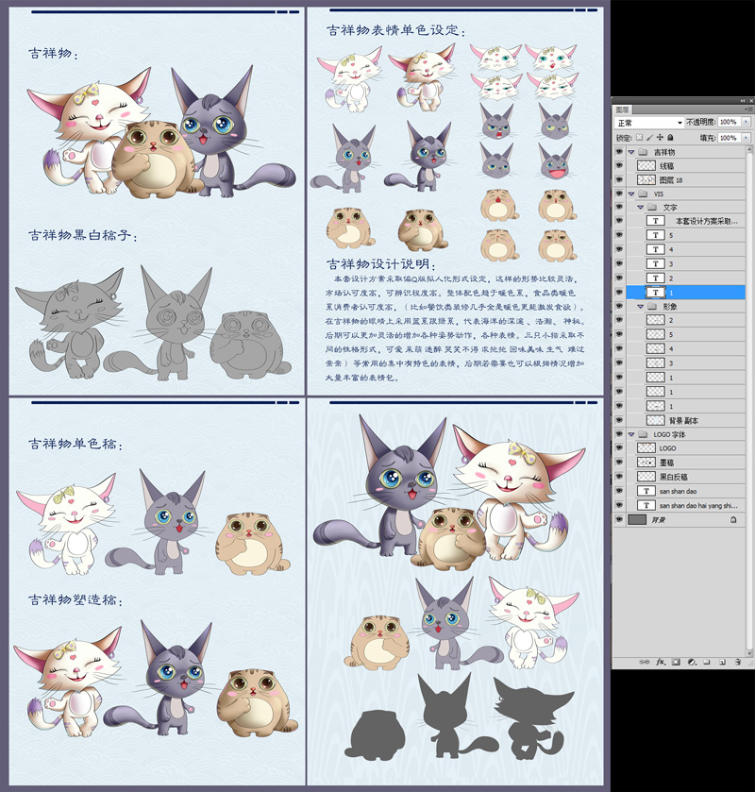Click lock icon on 背景 layer
Image resolution: width=755 pixels, height=792 pixels.
point(733,519)
